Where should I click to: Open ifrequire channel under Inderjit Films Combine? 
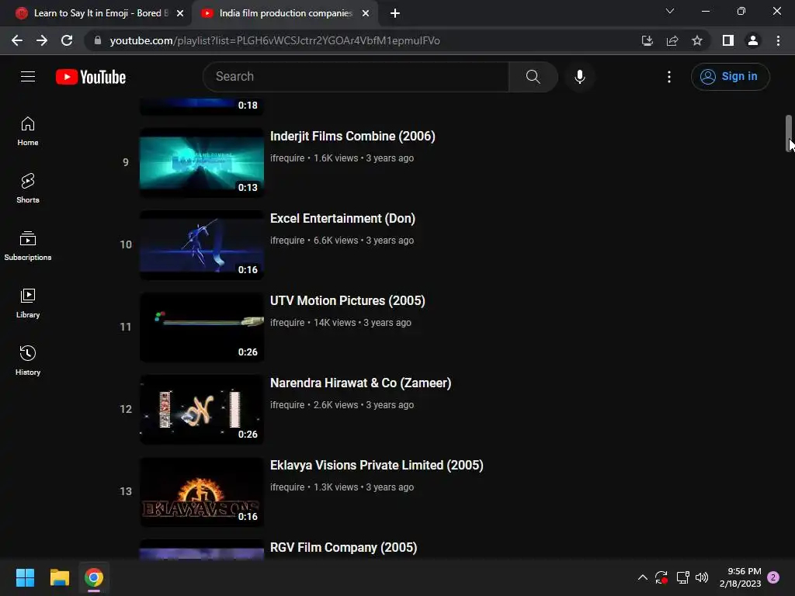pos(287,158)
